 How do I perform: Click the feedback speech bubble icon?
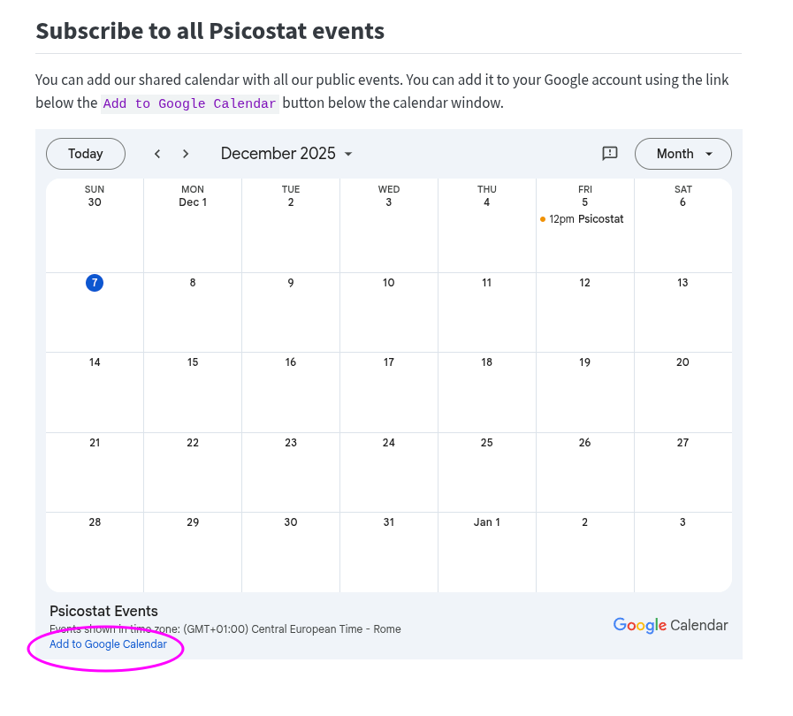pyautogui.click(x=609, y=154)
